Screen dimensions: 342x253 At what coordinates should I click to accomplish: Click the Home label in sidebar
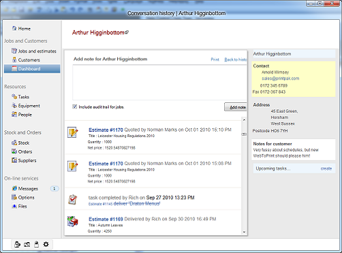pos(25,29)
